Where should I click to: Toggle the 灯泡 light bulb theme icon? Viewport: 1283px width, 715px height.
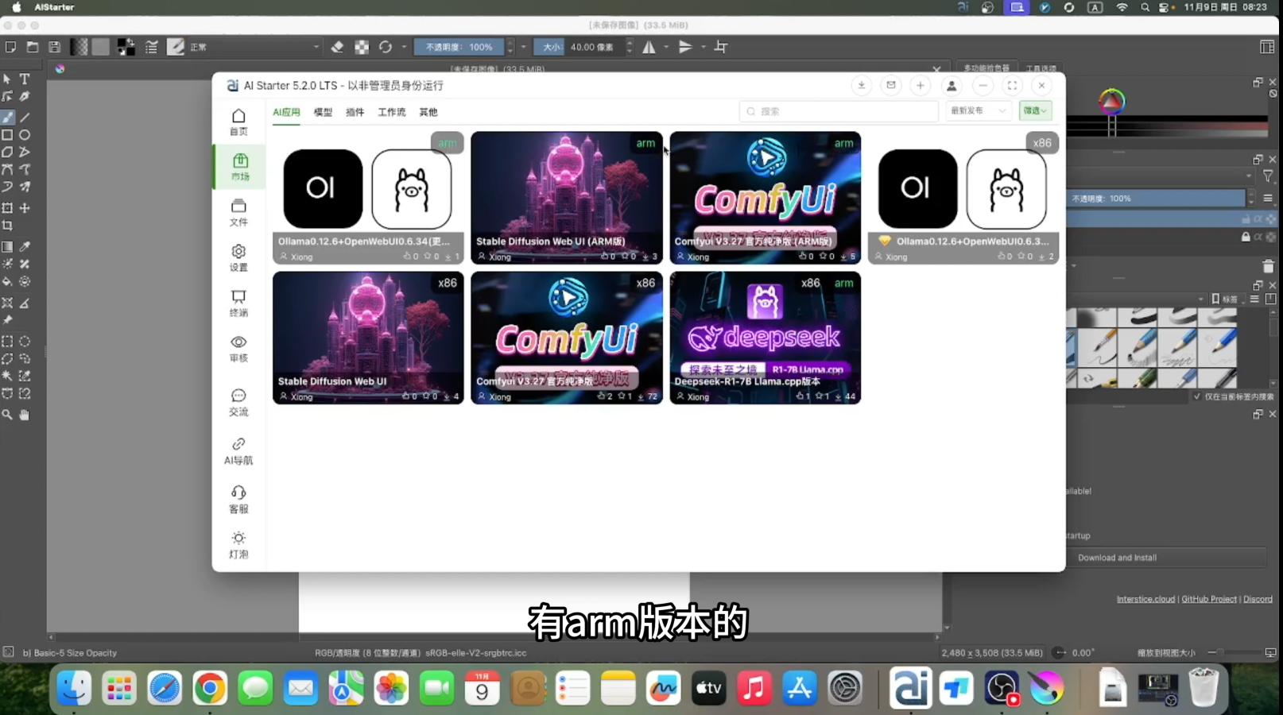click(x=238, y=545)
